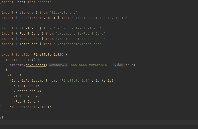Click the 'value:' inlay hint

point(119,65)
